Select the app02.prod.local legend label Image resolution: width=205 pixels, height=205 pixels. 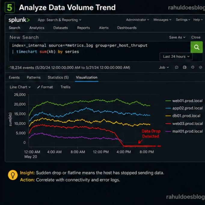[187, 108]
